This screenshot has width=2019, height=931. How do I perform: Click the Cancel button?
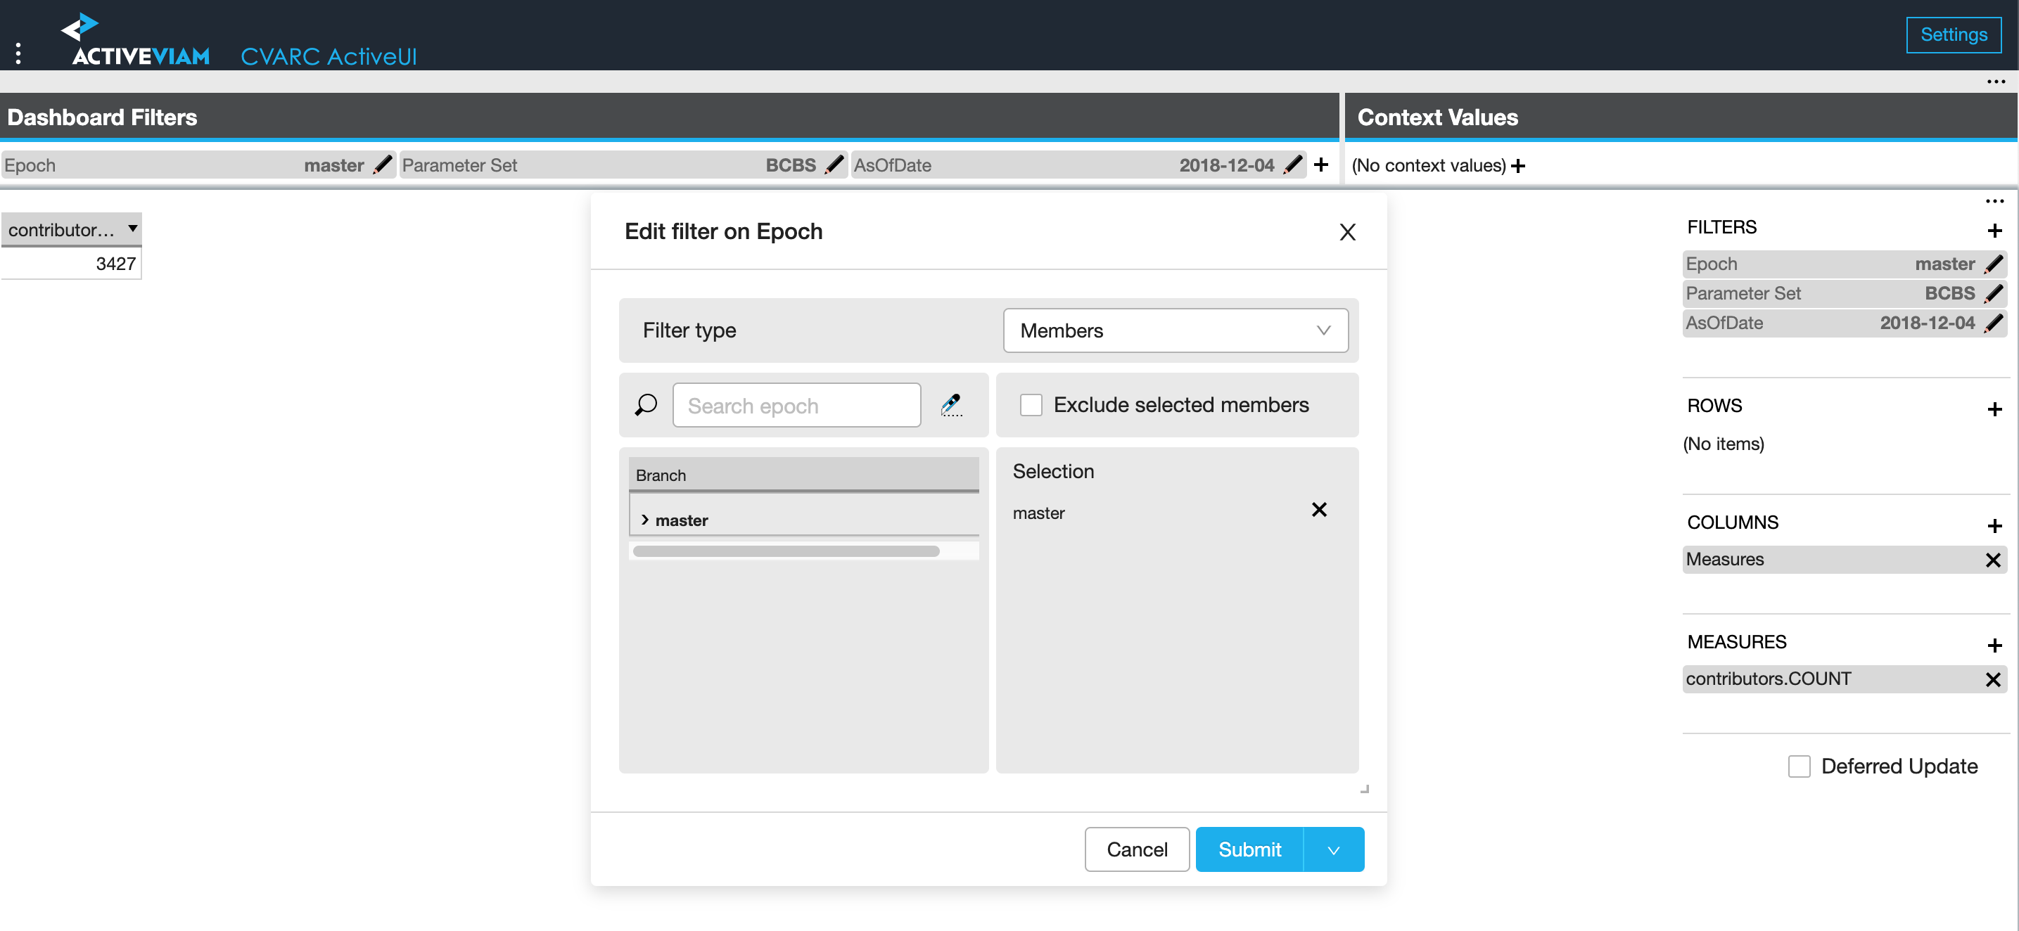[1136, 849]
